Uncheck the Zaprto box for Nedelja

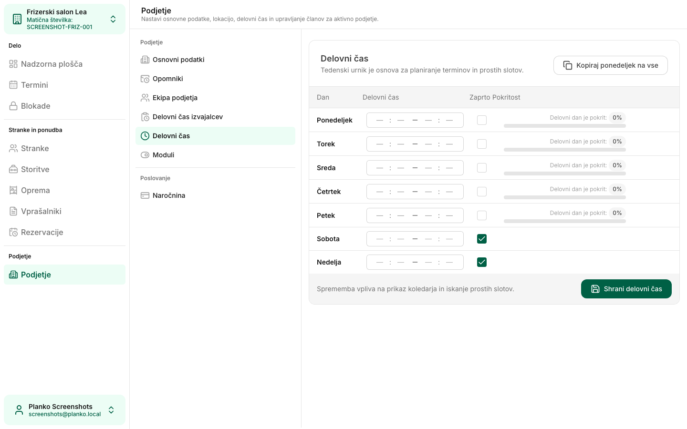point(482,262)
